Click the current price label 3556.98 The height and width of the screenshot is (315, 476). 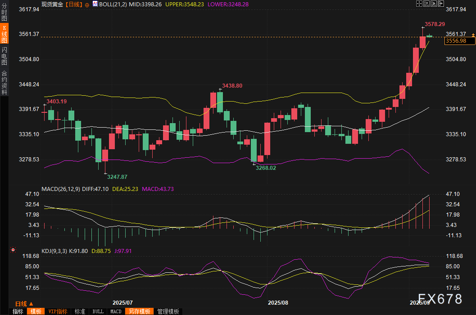[x=459, y=41]
